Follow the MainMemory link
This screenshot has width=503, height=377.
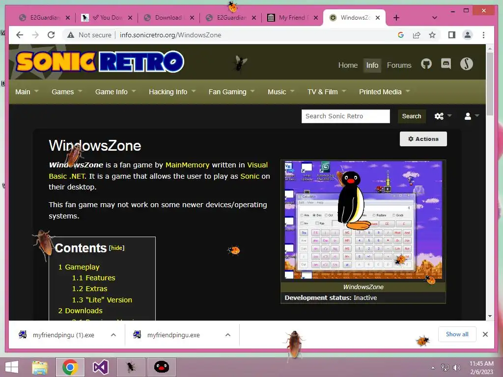[x=187, y=165]
